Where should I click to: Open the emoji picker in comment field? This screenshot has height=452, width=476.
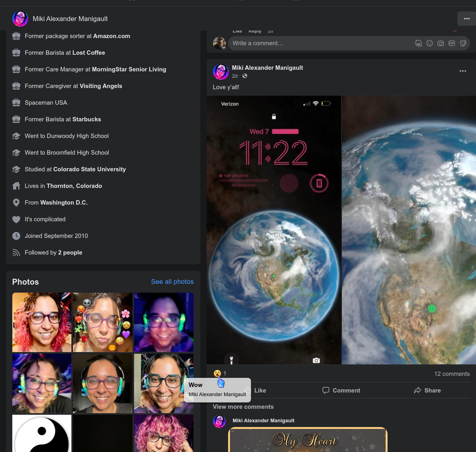pyautogui.click(x=430, y=43)
